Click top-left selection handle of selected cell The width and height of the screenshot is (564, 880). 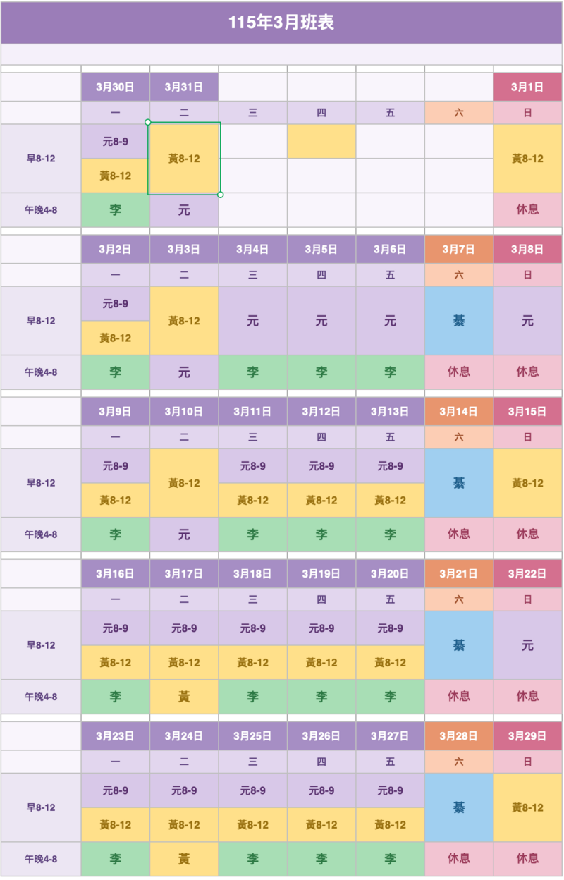point(148,122)
